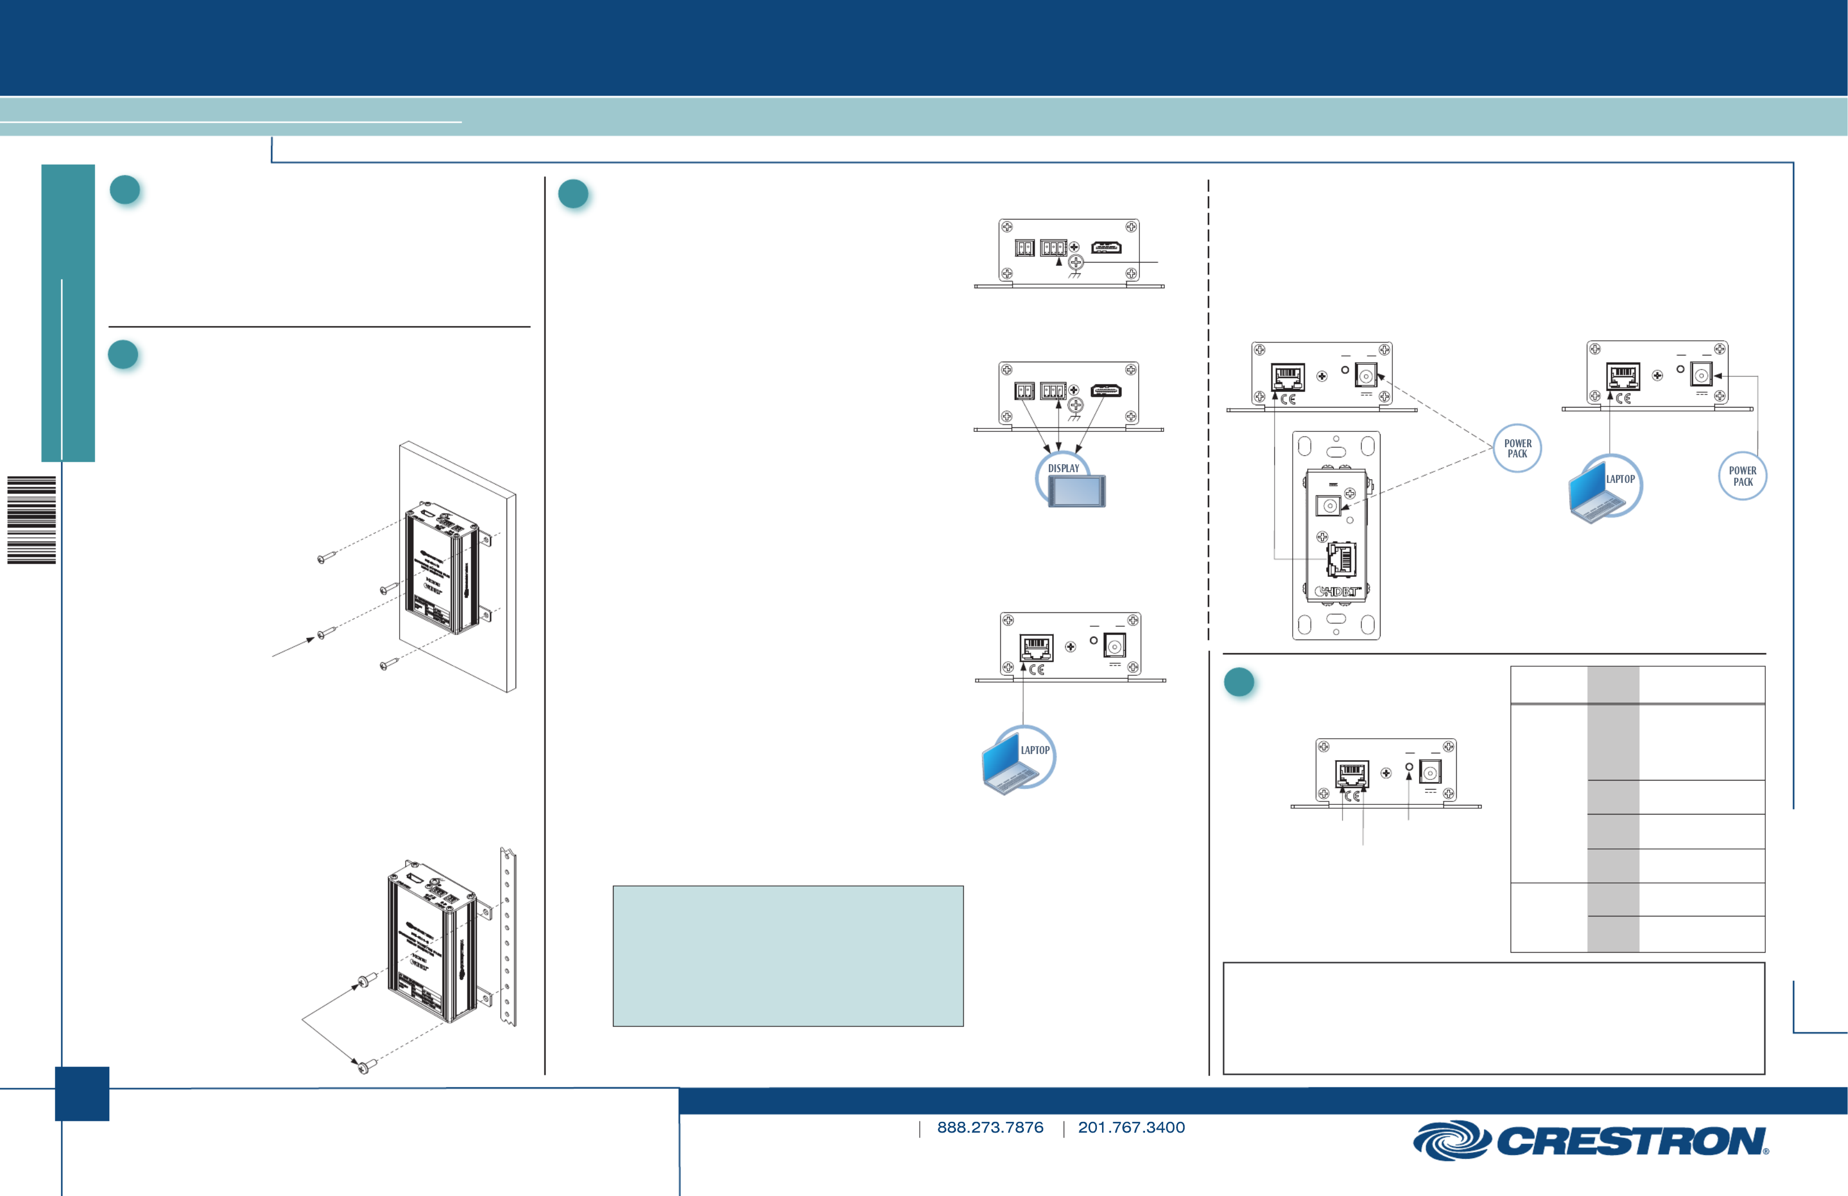Image resolution: width=1848 pixels, height=1196 pixels.
Task: Click the HDMI port on the top device diagram
Action: pyautogui.click(x=1107, y=248)
